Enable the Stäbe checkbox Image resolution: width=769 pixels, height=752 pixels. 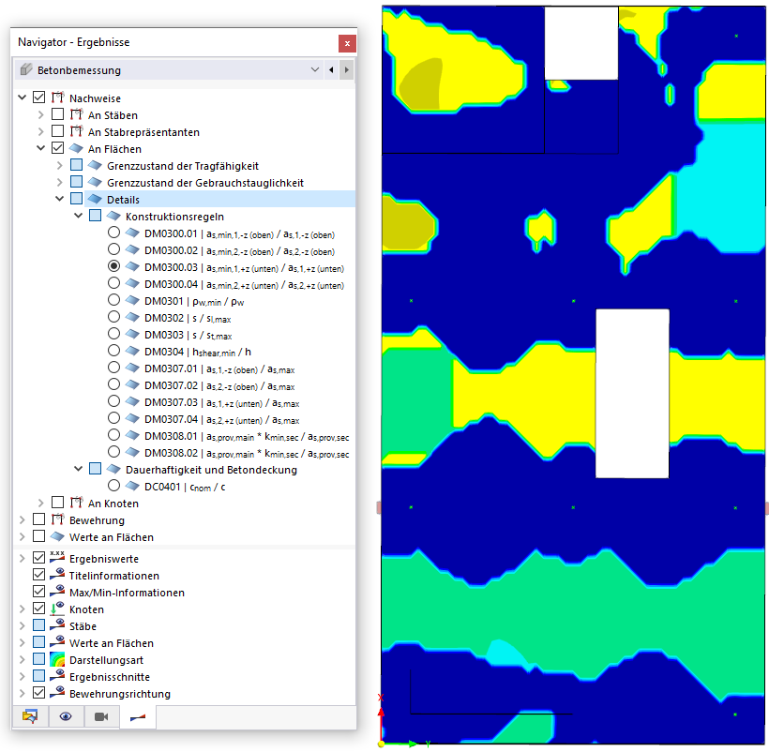[x=39, y=624]
